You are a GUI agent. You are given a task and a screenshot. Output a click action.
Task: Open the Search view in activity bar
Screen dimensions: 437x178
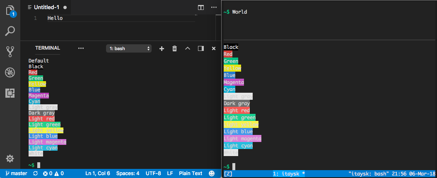pos(10,31)
